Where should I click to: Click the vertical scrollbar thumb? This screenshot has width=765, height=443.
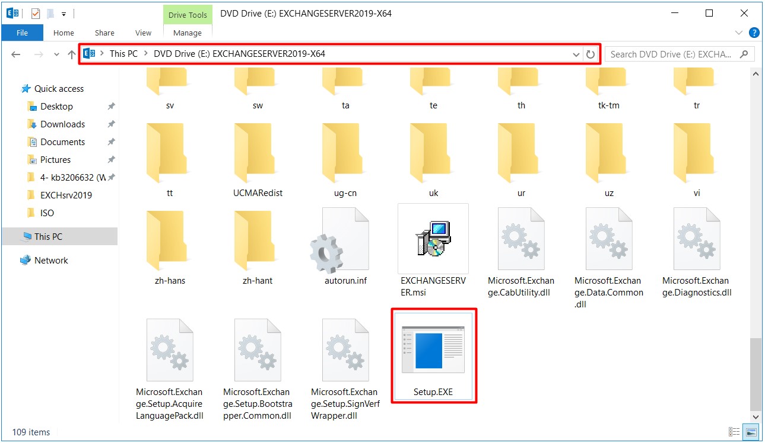pyautogui.click(x=756, y=373)
